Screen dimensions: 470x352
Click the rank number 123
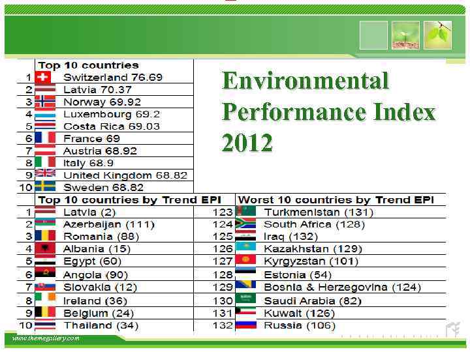223,213
